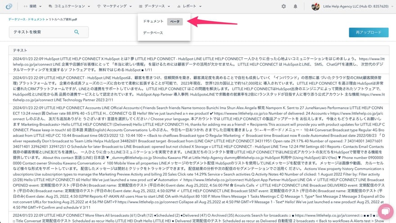Screen dimensions: 396x223
Task: Open the 接続 menu
Action: click(x=32, y=6)
